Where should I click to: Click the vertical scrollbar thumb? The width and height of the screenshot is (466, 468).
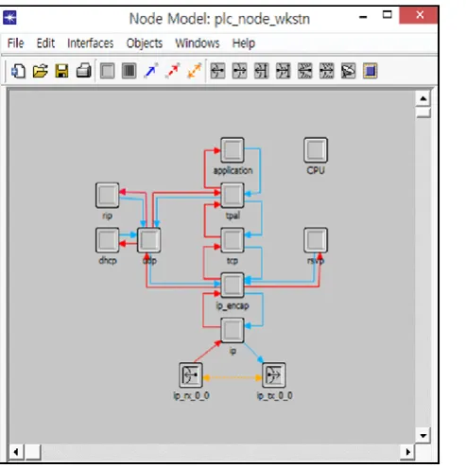point(423,113)
